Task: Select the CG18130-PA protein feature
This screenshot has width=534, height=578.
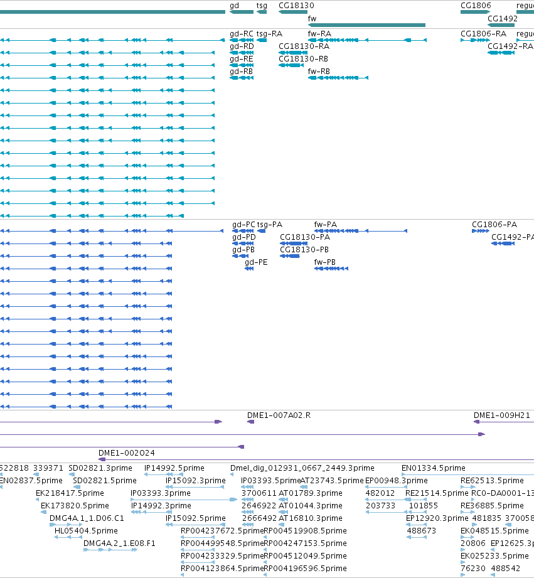Action: point(293,244)
